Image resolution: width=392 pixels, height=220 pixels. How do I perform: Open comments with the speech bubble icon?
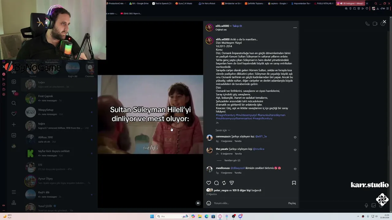click(216, 183)
